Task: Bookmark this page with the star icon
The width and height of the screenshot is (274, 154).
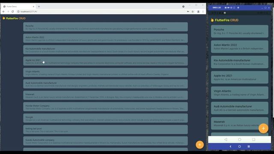Action: point(193,12)
